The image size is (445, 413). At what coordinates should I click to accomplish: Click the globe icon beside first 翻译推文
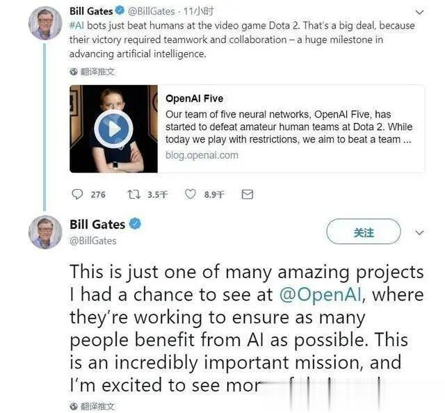point(74,72)
